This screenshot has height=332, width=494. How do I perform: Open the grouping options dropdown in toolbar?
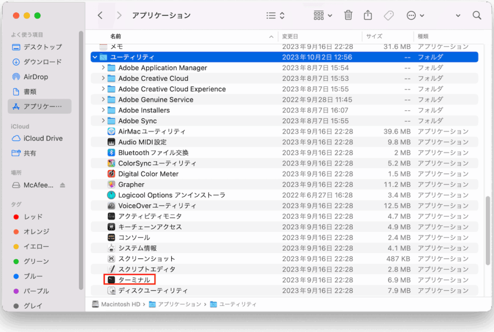323,15
